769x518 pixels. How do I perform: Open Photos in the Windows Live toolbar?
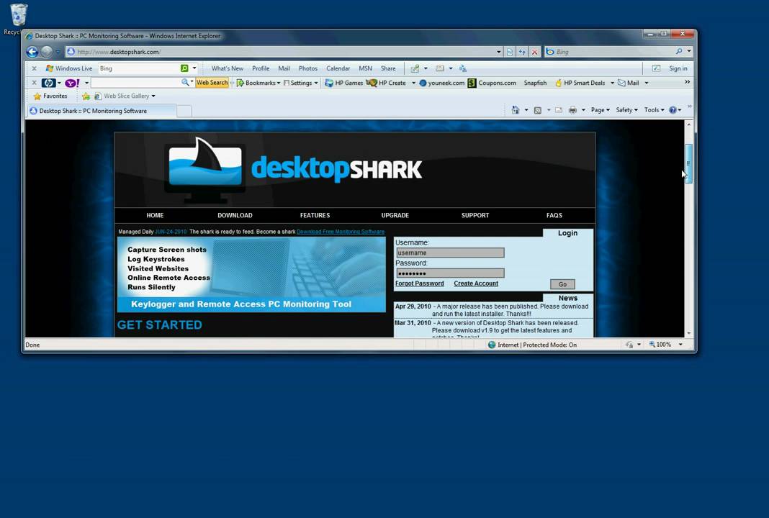point(308,68)
